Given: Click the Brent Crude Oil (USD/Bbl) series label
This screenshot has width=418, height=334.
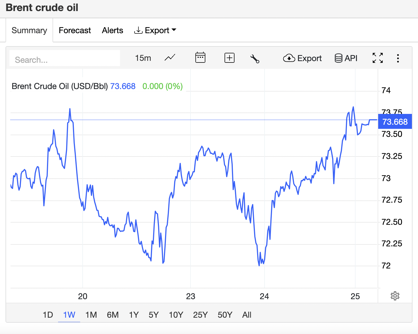Looking at the screenshot, I should pyautogui.click(x=60, y=86).
